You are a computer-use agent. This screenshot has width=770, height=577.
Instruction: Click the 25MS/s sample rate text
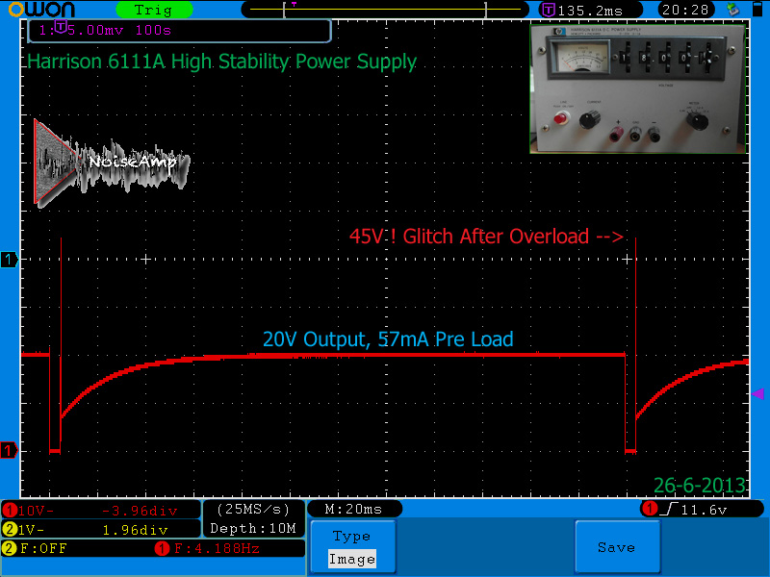point(253,510)
